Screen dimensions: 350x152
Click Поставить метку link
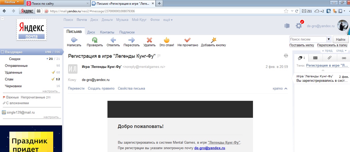click(302, 45)
